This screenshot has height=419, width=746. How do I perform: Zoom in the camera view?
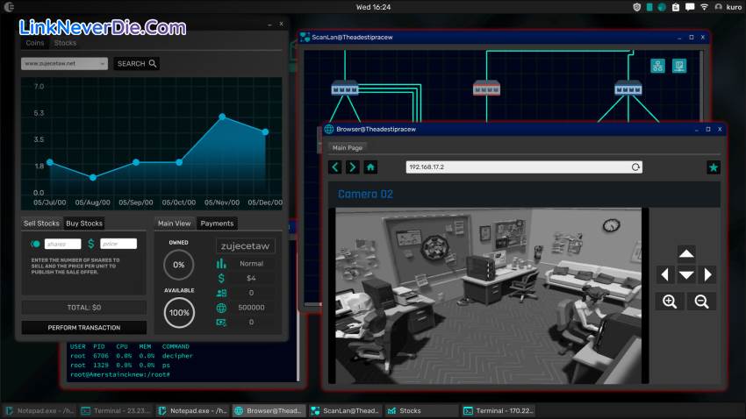[670, 302]
